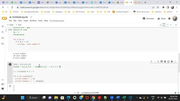The width and height of the screenshot is (180, 101).
Task: Click the notebook vertical scrollbar
Action: click(179, 63)
